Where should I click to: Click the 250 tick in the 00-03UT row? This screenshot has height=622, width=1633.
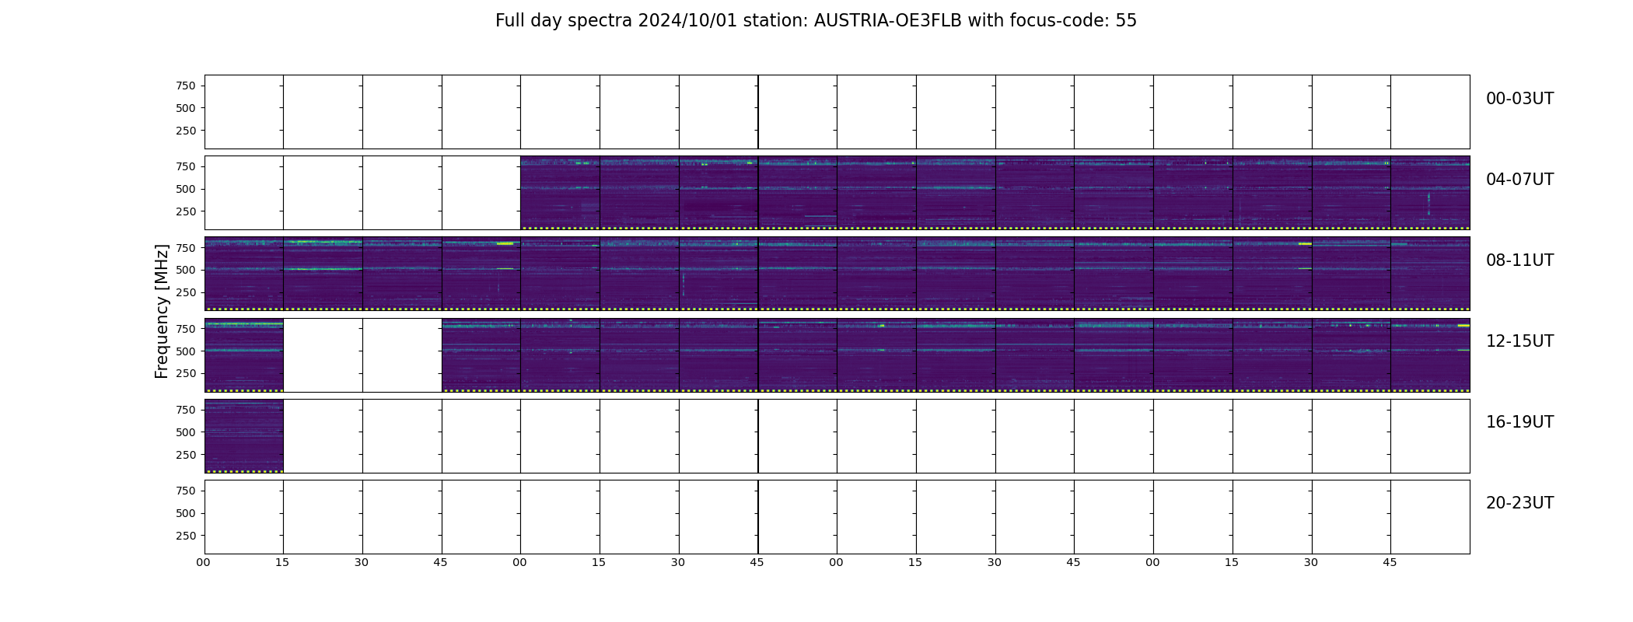tap(186, 131)
